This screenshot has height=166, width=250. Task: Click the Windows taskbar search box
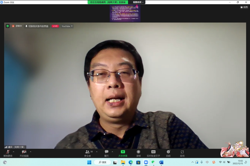click(103, 162)
